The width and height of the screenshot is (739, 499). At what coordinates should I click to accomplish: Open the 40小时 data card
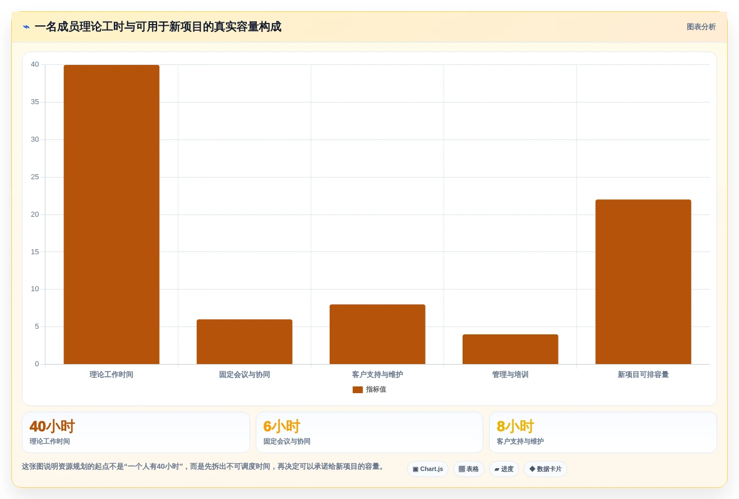[136, 432]
